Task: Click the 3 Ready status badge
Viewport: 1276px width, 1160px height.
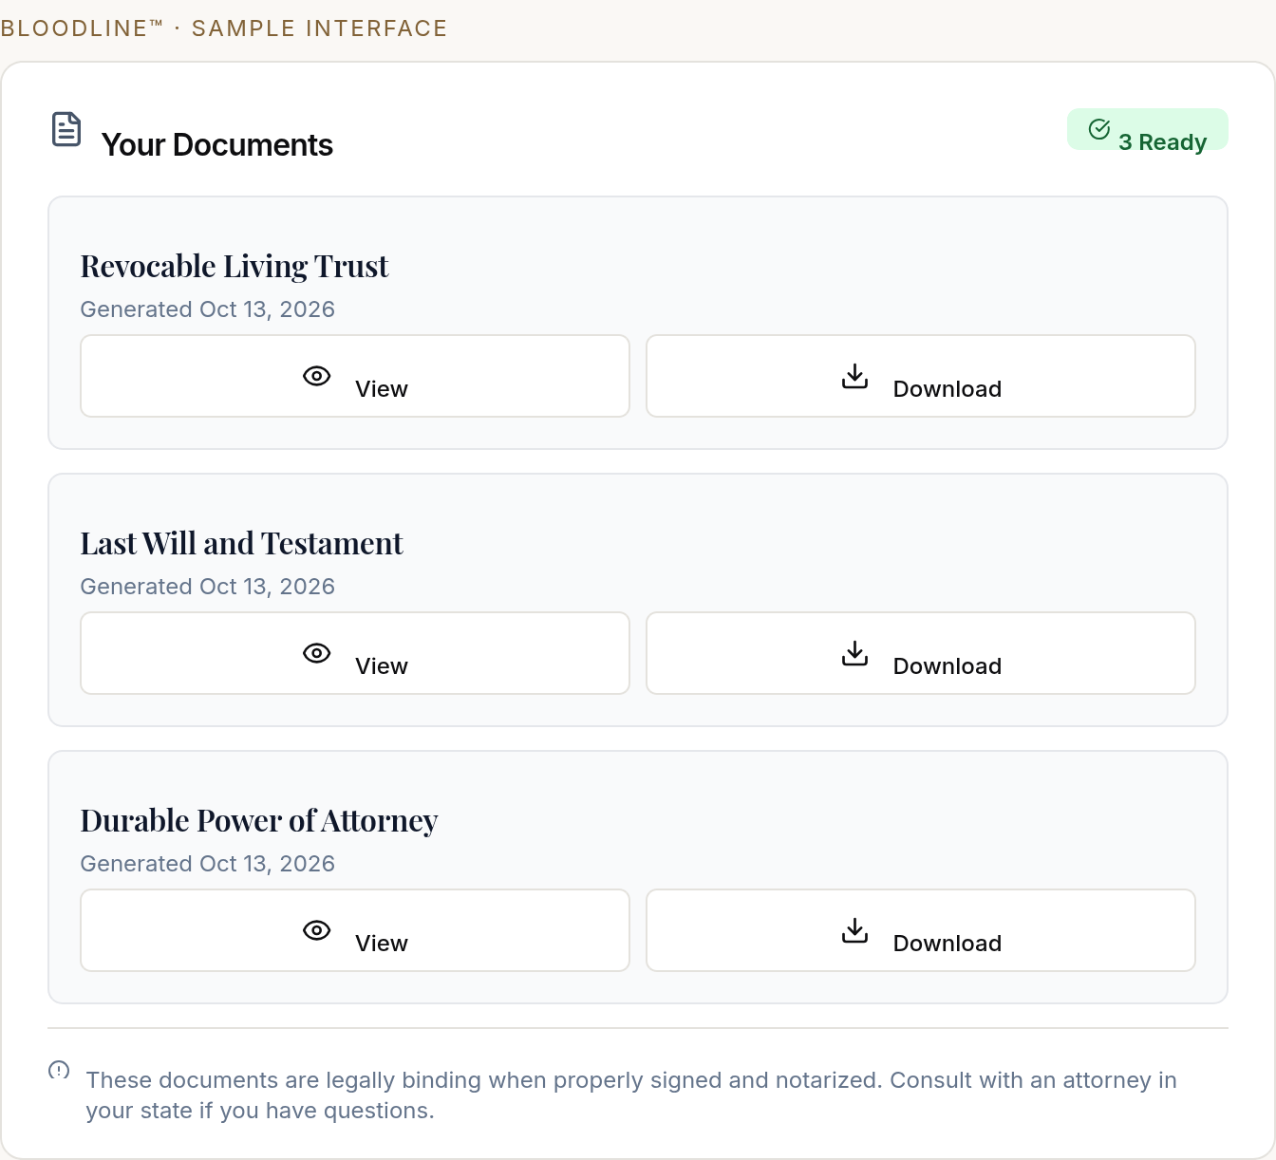Action: 1148,129
